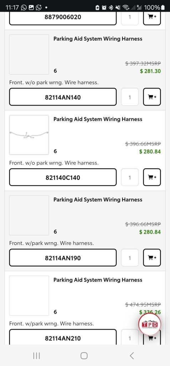This screenshot has height=366, width=170.
Task: Edit quantity field for 82114AN190
Action: 130,258
